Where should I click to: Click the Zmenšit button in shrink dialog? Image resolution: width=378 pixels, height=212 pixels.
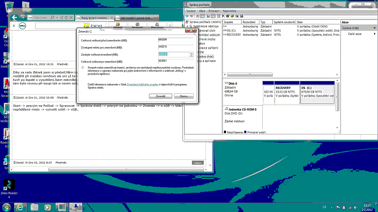pyautogui.click(x=161, y=96)
